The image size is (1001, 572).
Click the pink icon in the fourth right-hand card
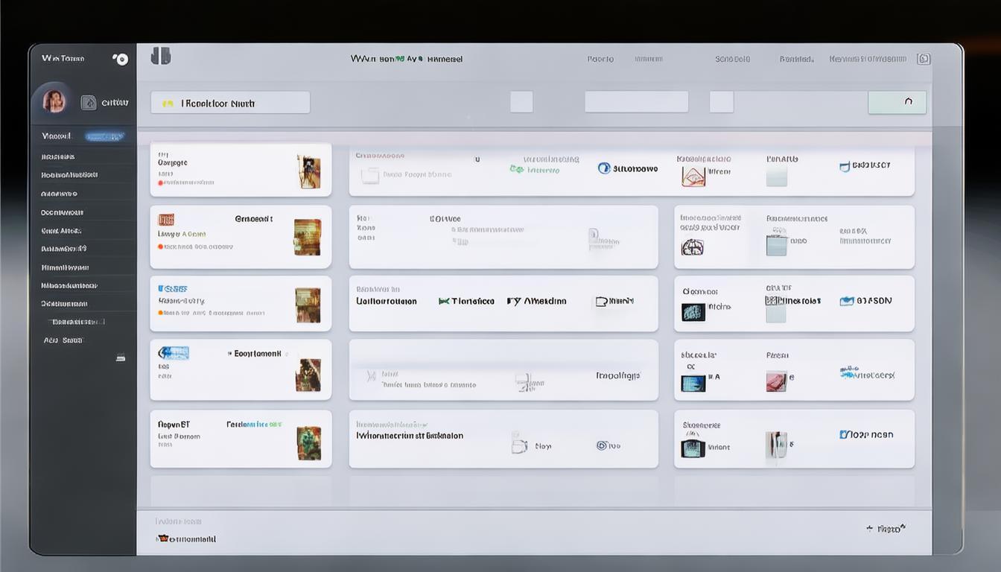pos(776,381)
